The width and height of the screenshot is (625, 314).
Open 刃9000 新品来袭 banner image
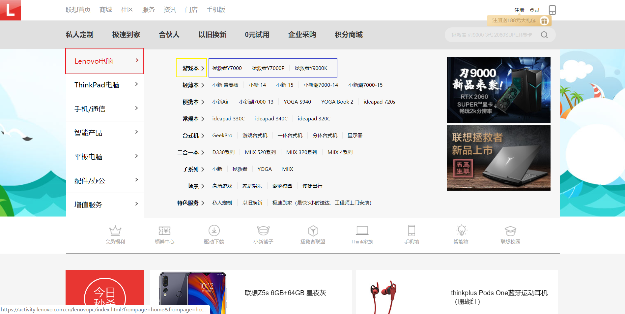(x=498, y=90)
